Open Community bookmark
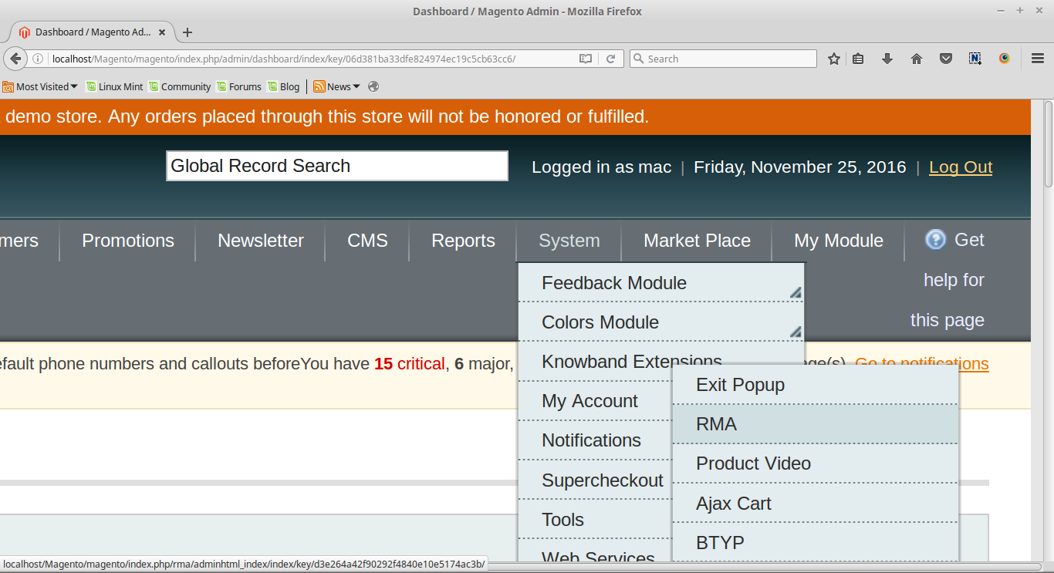Image resolution: width=1054 pixels, height=573 pixels. (x=180, y=86)
